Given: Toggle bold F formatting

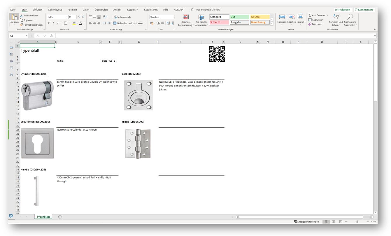Looking at the screenshot, I should point(49,23).
